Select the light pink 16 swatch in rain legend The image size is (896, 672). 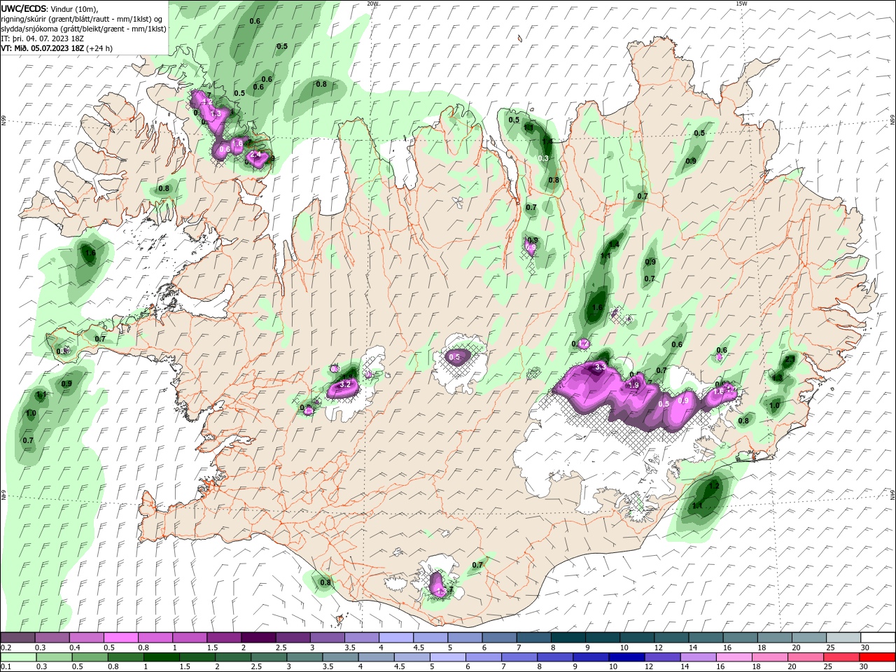[734, 657]
